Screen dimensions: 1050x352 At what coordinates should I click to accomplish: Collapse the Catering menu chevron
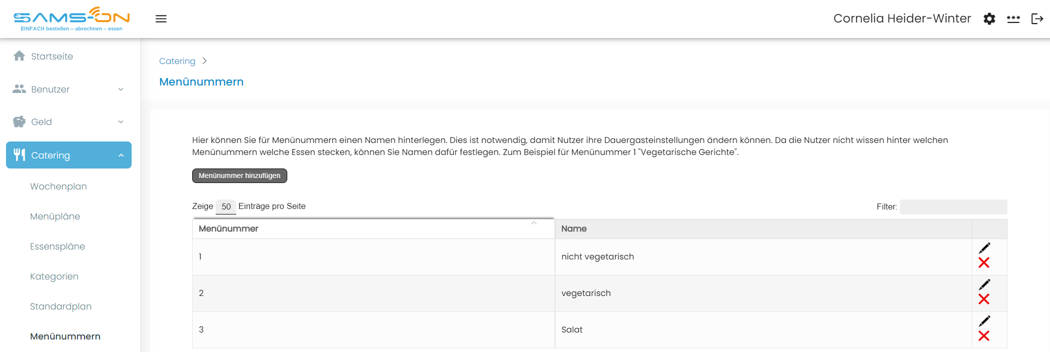pos(121,155)
